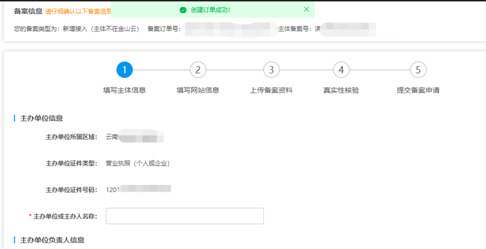
Task: Click the 填写网站信息 step label
Action: [x=198, y=91]
